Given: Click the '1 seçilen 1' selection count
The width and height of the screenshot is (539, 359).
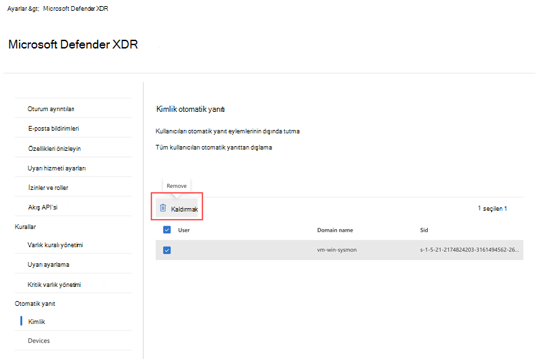Looking at the screenshot, I should [x=493, y=209].
